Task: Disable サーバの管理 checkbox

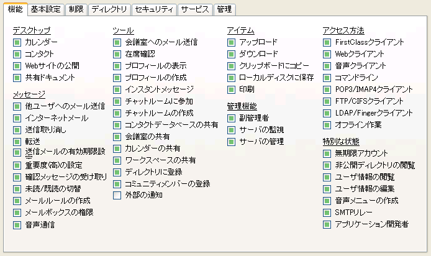Action: (231, 142)
